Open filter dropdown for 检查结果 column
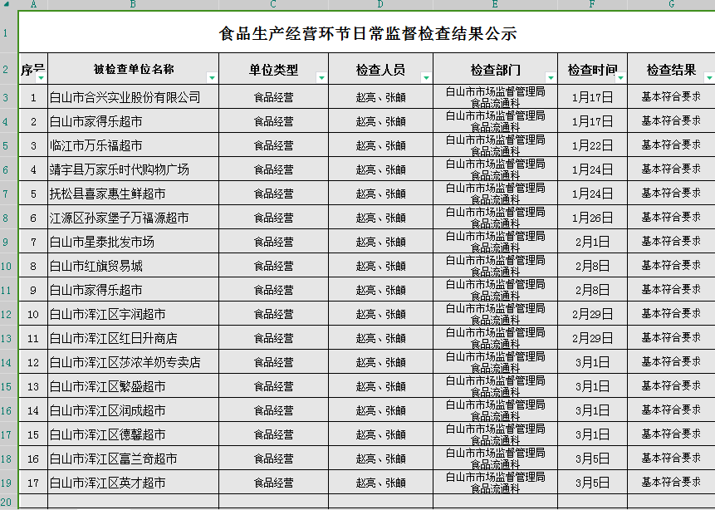Viewport: 715px width, 510px height. 709,78
